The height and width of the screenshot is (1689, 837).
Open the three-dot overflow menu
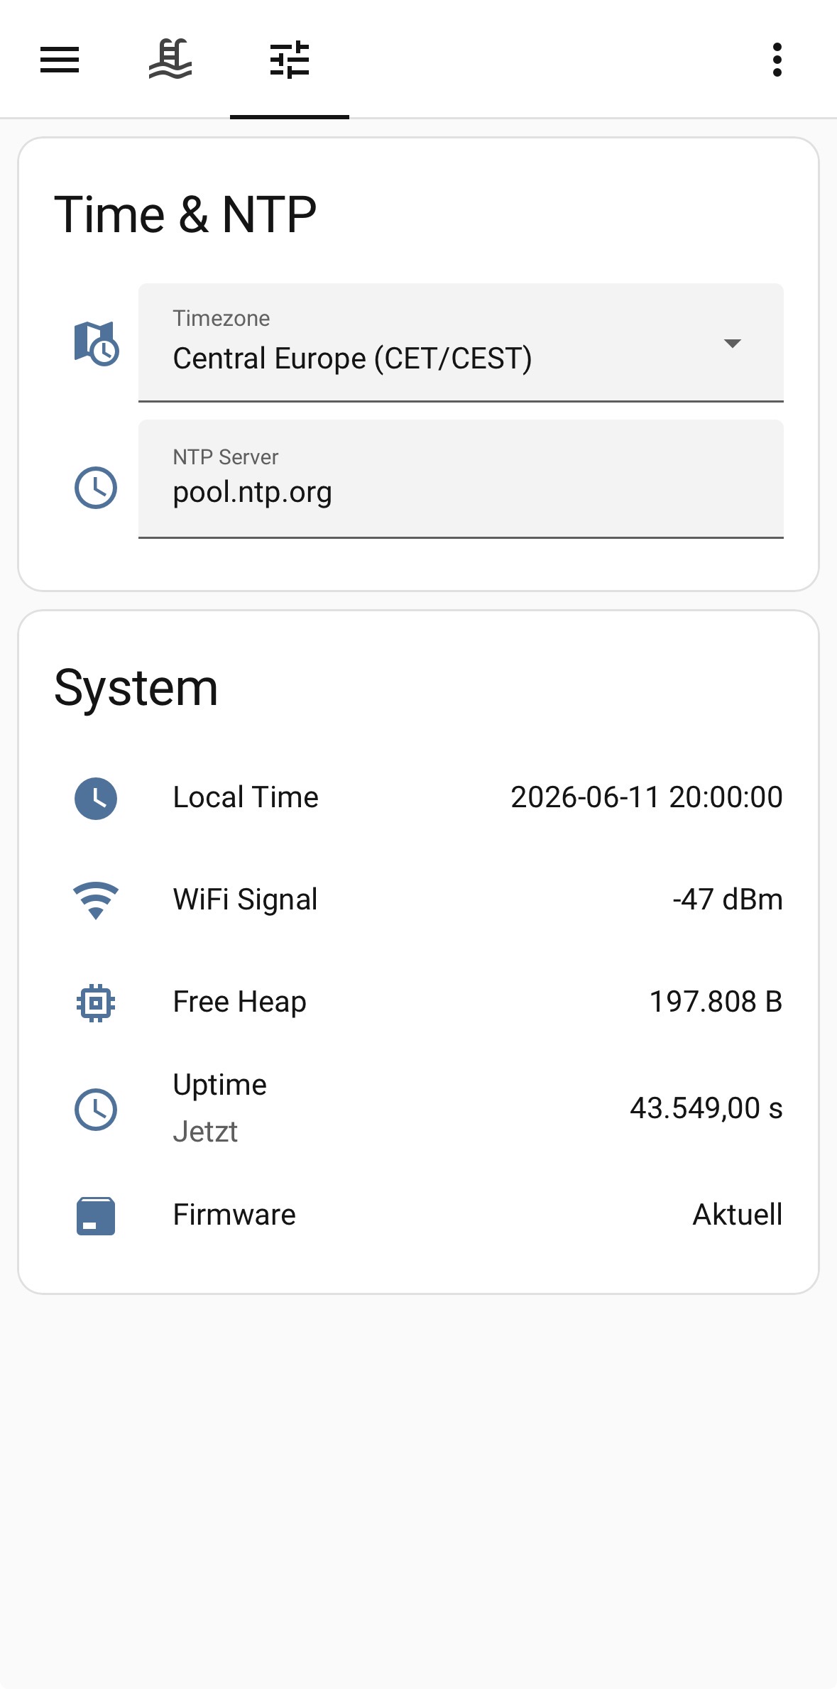tap(777, 60)
